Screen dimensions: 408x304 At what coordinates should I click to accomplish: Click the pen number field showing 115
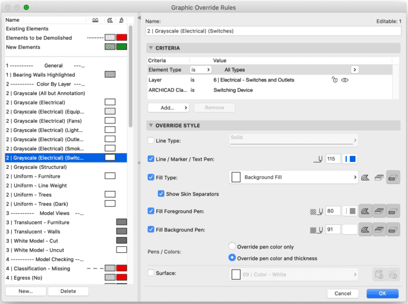pyautogui.click(x=333, y=159)
